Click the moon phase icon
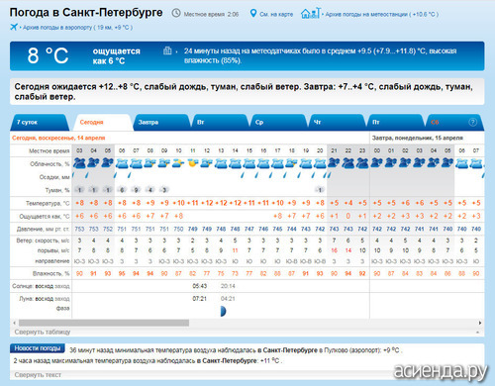This screenshot has width=495, height=386. (223, 311)
